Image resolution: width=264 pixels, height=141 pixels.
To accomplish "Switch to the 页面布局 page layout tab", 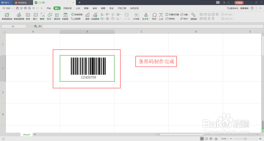I will 67,8.
